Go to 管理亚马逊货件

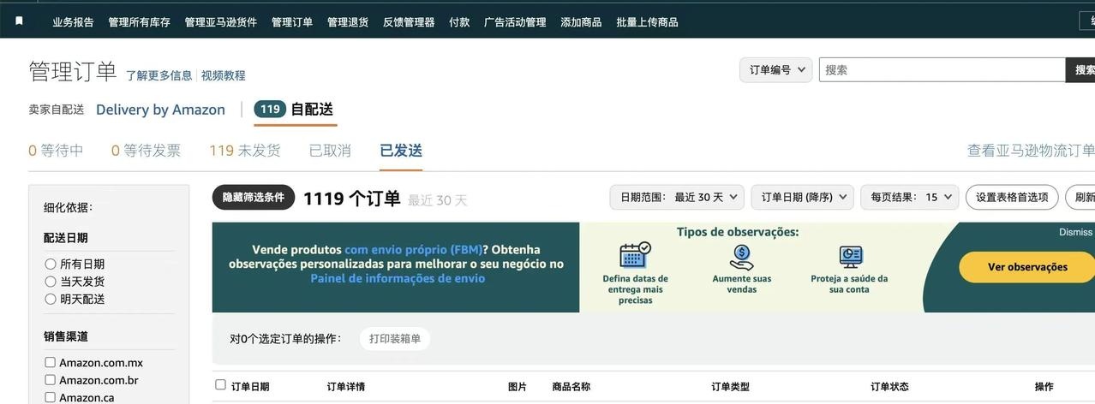(x=221, y=22)
